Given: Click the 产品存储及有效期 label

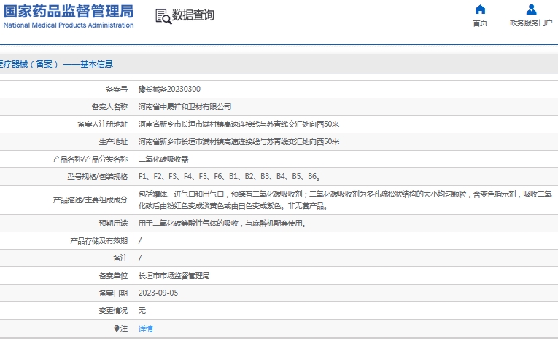Looking at the screenshot, I should tap(99, 241).
